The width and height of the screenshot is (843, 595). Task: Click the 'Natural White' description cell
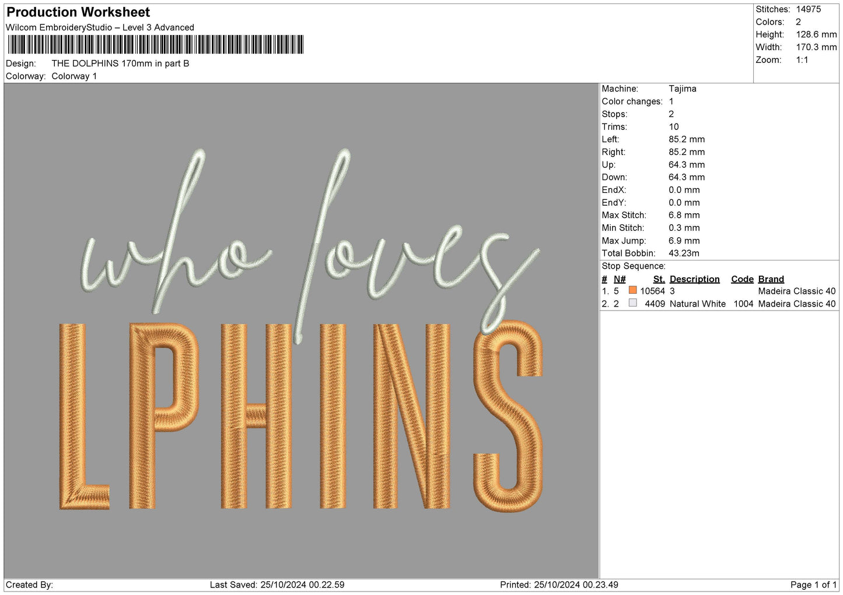coord(698,304)
